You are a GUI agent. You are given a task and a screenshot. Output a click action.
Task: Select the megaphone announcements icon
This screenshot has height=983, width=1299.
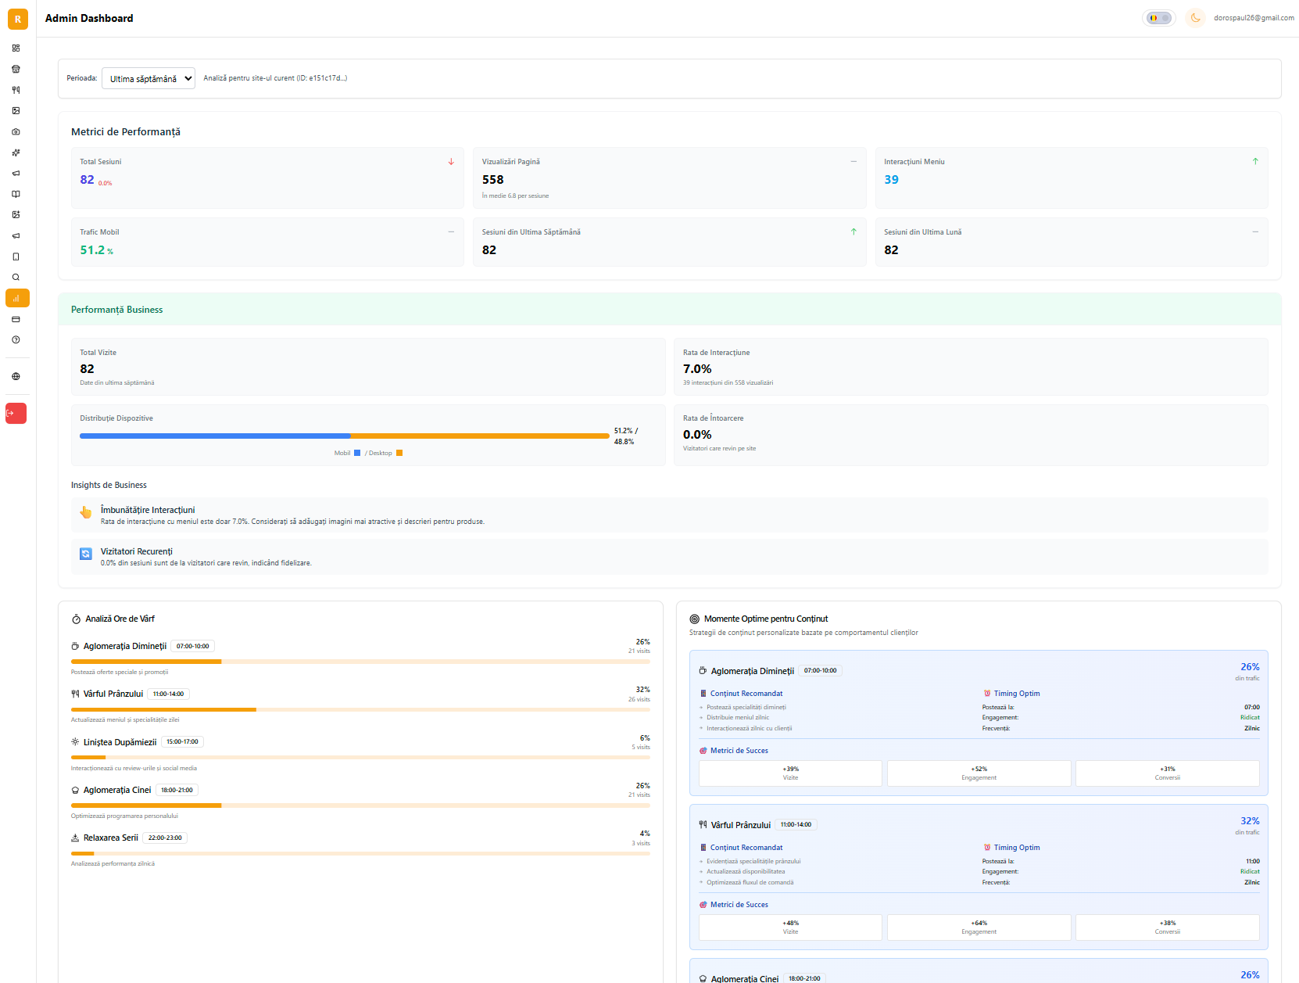click(16, 173)
